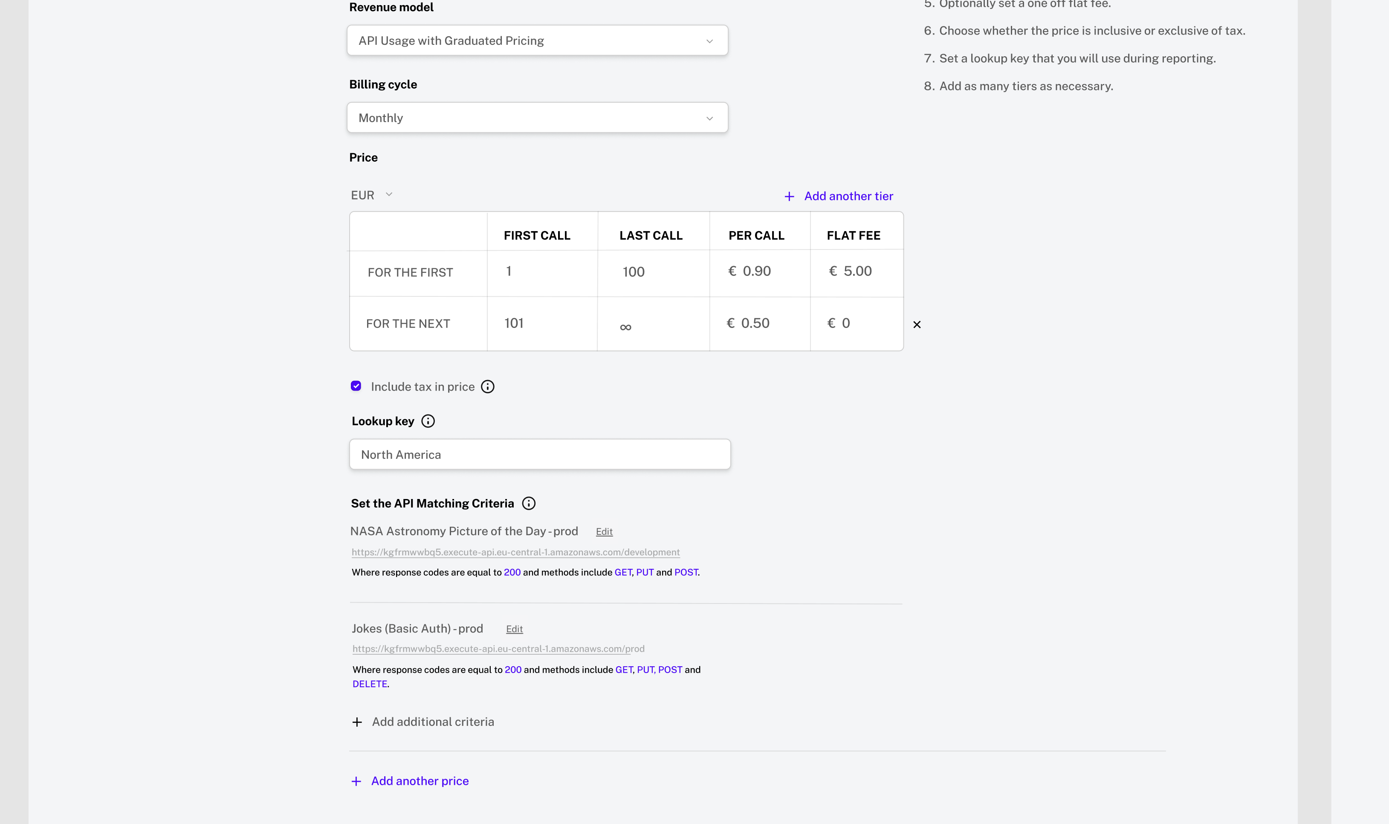Screen dimensions: 1389x824
Task: Change the EUR currency via its dropdown
Action: tap(371, 195)
